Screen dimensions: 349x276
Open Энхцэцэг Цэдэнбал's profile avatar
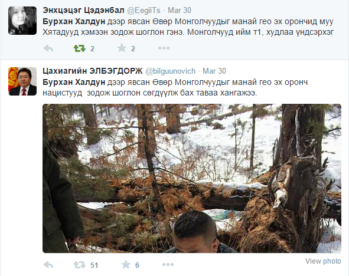tap(22, 21)
